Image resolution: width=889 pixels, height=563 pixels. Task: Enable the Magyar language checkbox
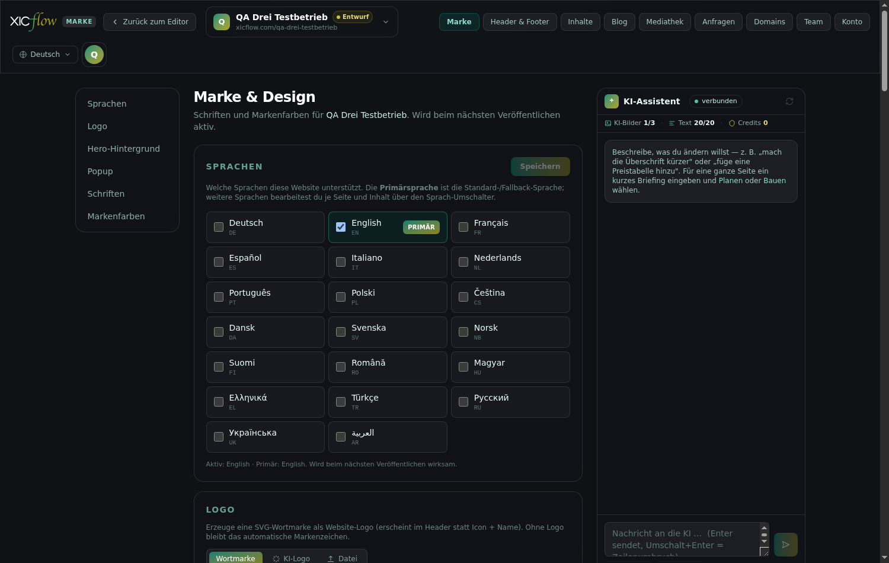[x=463, y=367]
